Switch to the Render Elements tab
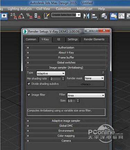 pyautogui.click(x=94, y=39)
